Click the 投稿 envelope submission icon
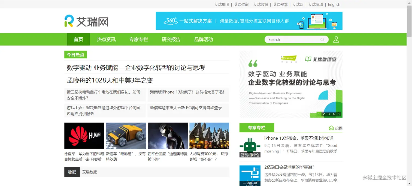Image resolution: width=412 pixels, height=186 pixels. (331, 128)
